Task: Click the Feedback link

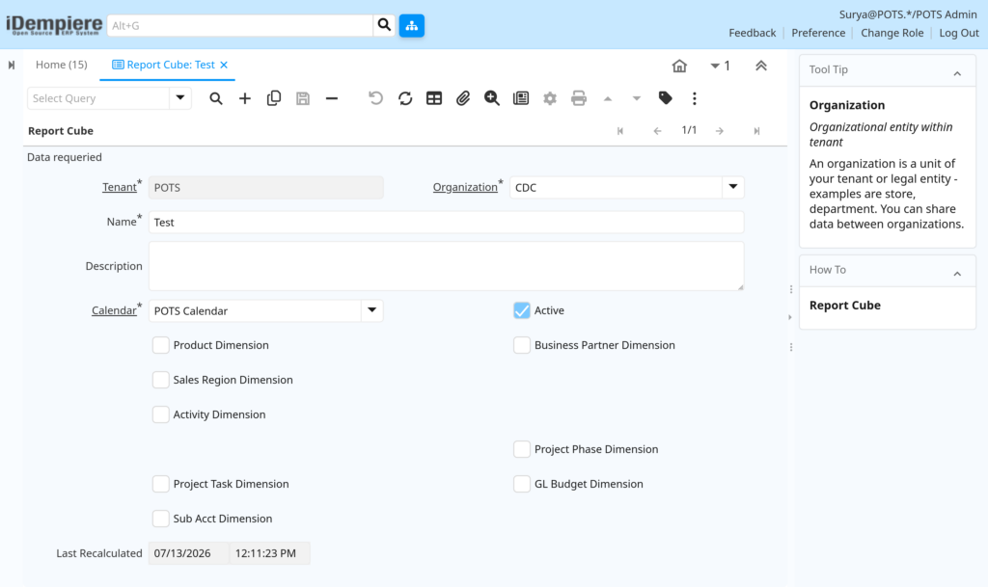Action: pos(752,33)
